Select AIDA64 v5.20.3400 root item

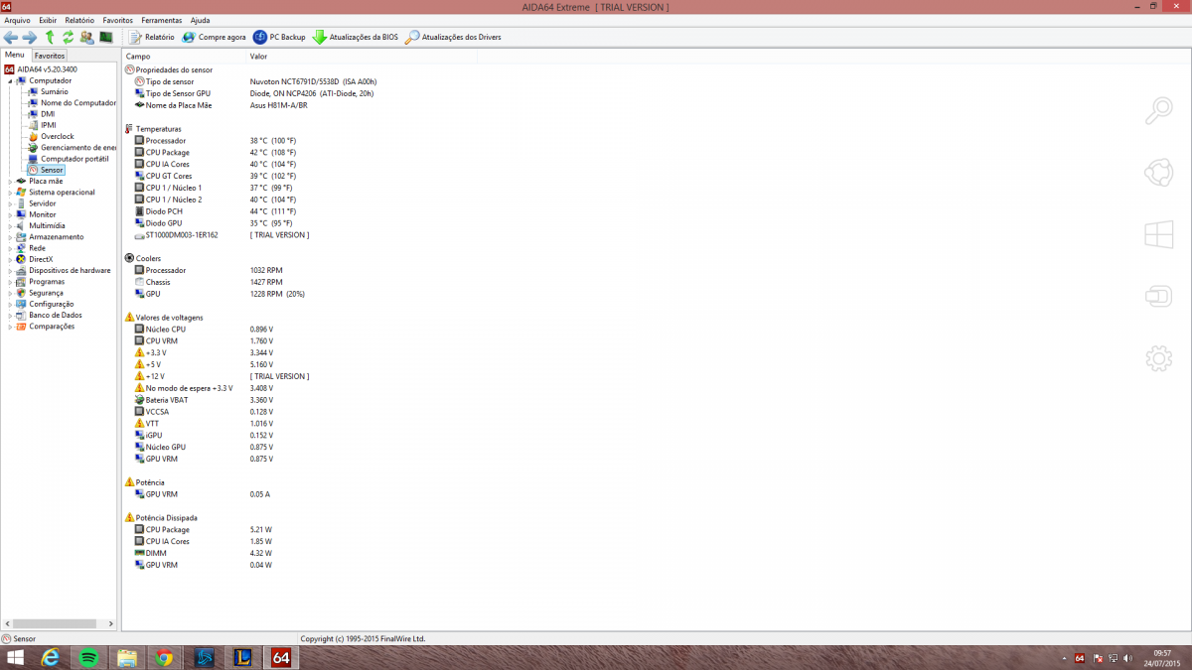pos(47,69)
